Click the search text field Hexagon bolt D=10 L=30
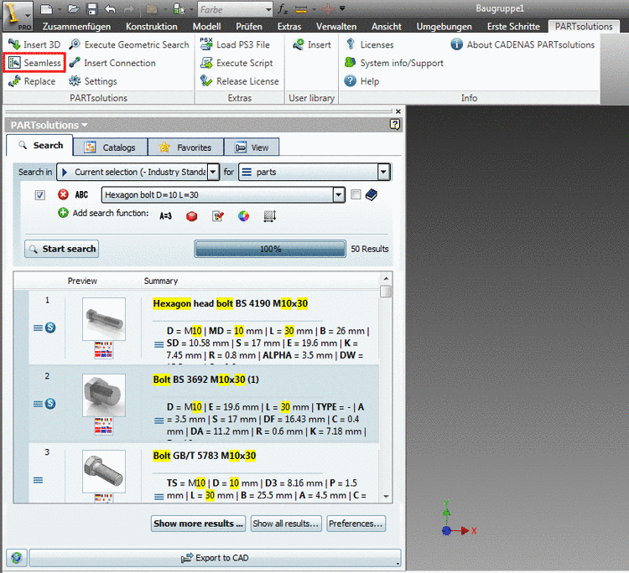629x573 pixels. [217, 195]
